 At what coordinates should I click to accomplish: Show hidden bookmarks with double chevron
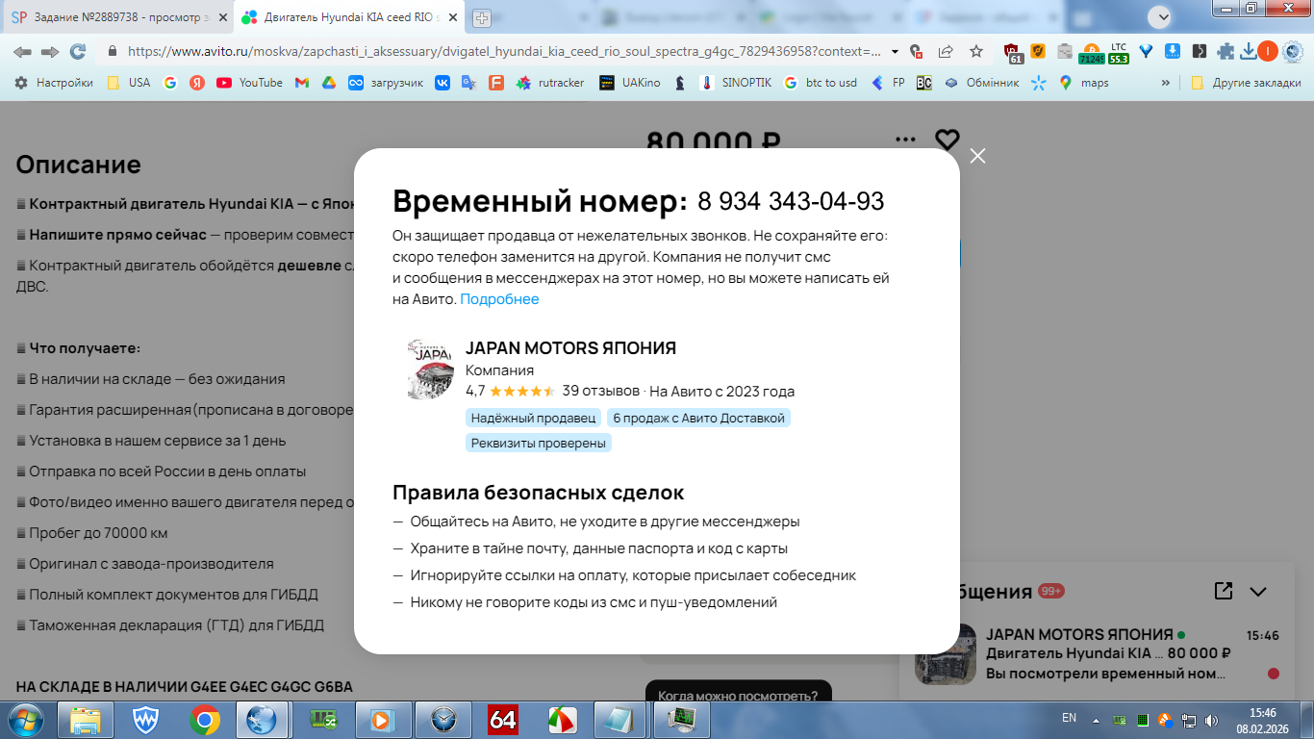1166,83
